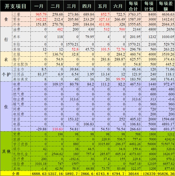Screen dimensions: 175x176
Task: Select the 住 category cell
Action: [6, 107]
